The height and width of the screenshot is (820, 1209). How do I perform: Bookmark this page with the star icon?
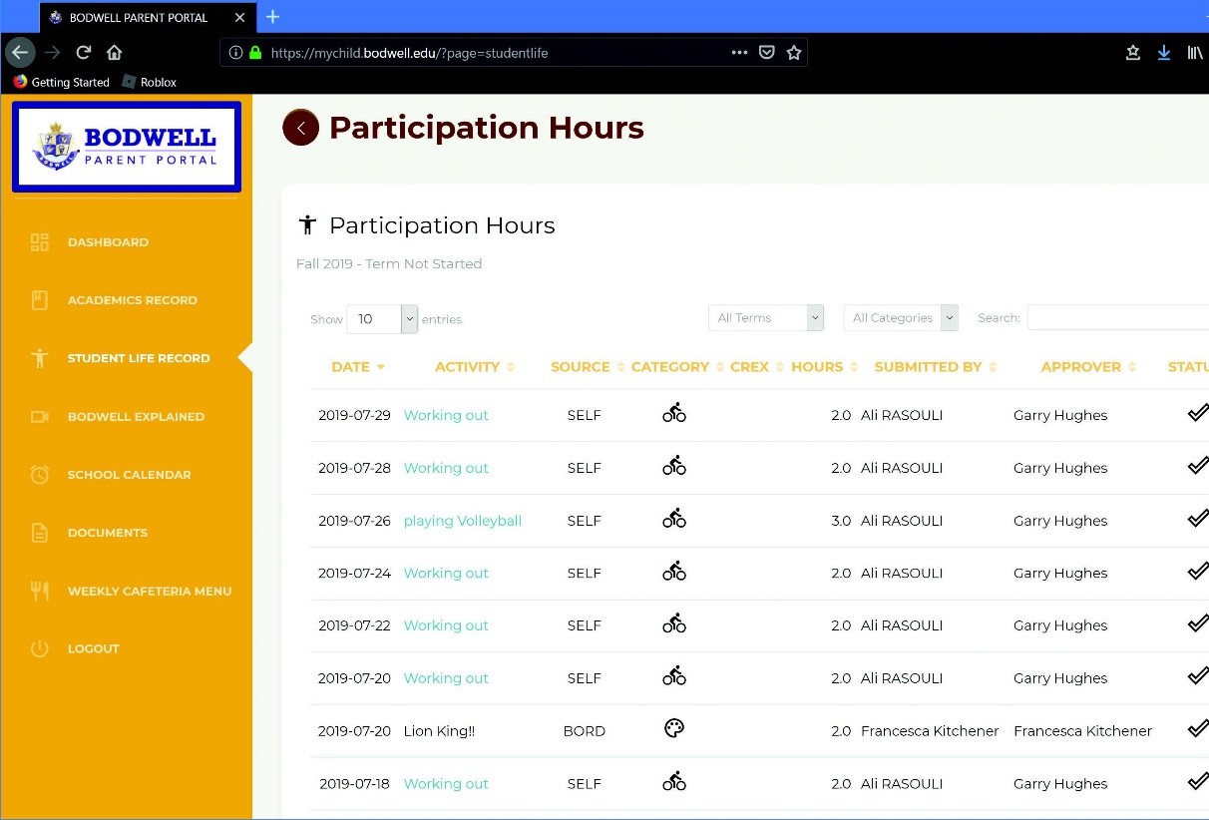[794, 53]
